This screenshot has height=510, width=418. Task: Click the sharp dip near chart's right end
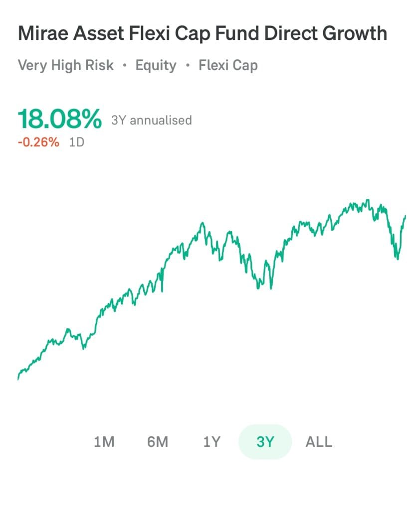coord(397,258)
